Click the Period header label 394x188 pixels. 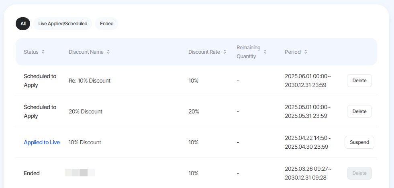(x=293, y=52)
